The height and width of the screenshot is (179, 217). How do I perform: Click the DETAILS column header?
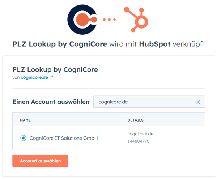[x=136, y=120]
